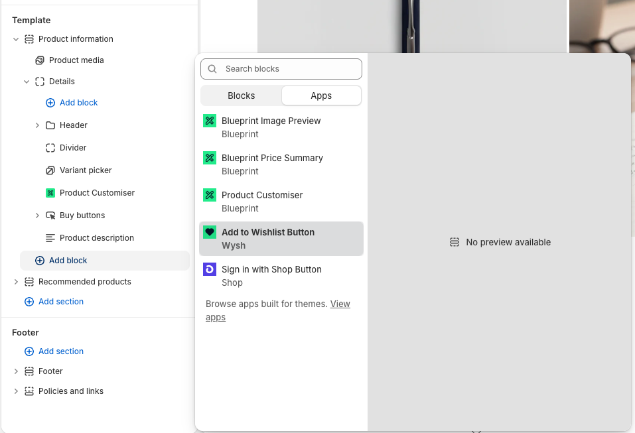Screen dimensions: 635x433
Task: Click plus icon of Footer Add section
Action: point(29,351)
